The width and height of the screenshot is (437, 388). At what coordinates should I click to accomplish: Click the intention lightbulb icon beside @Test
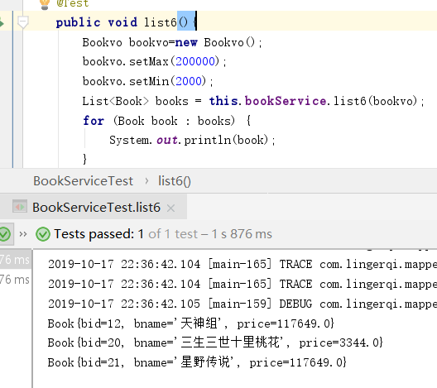tap(45, 4)
